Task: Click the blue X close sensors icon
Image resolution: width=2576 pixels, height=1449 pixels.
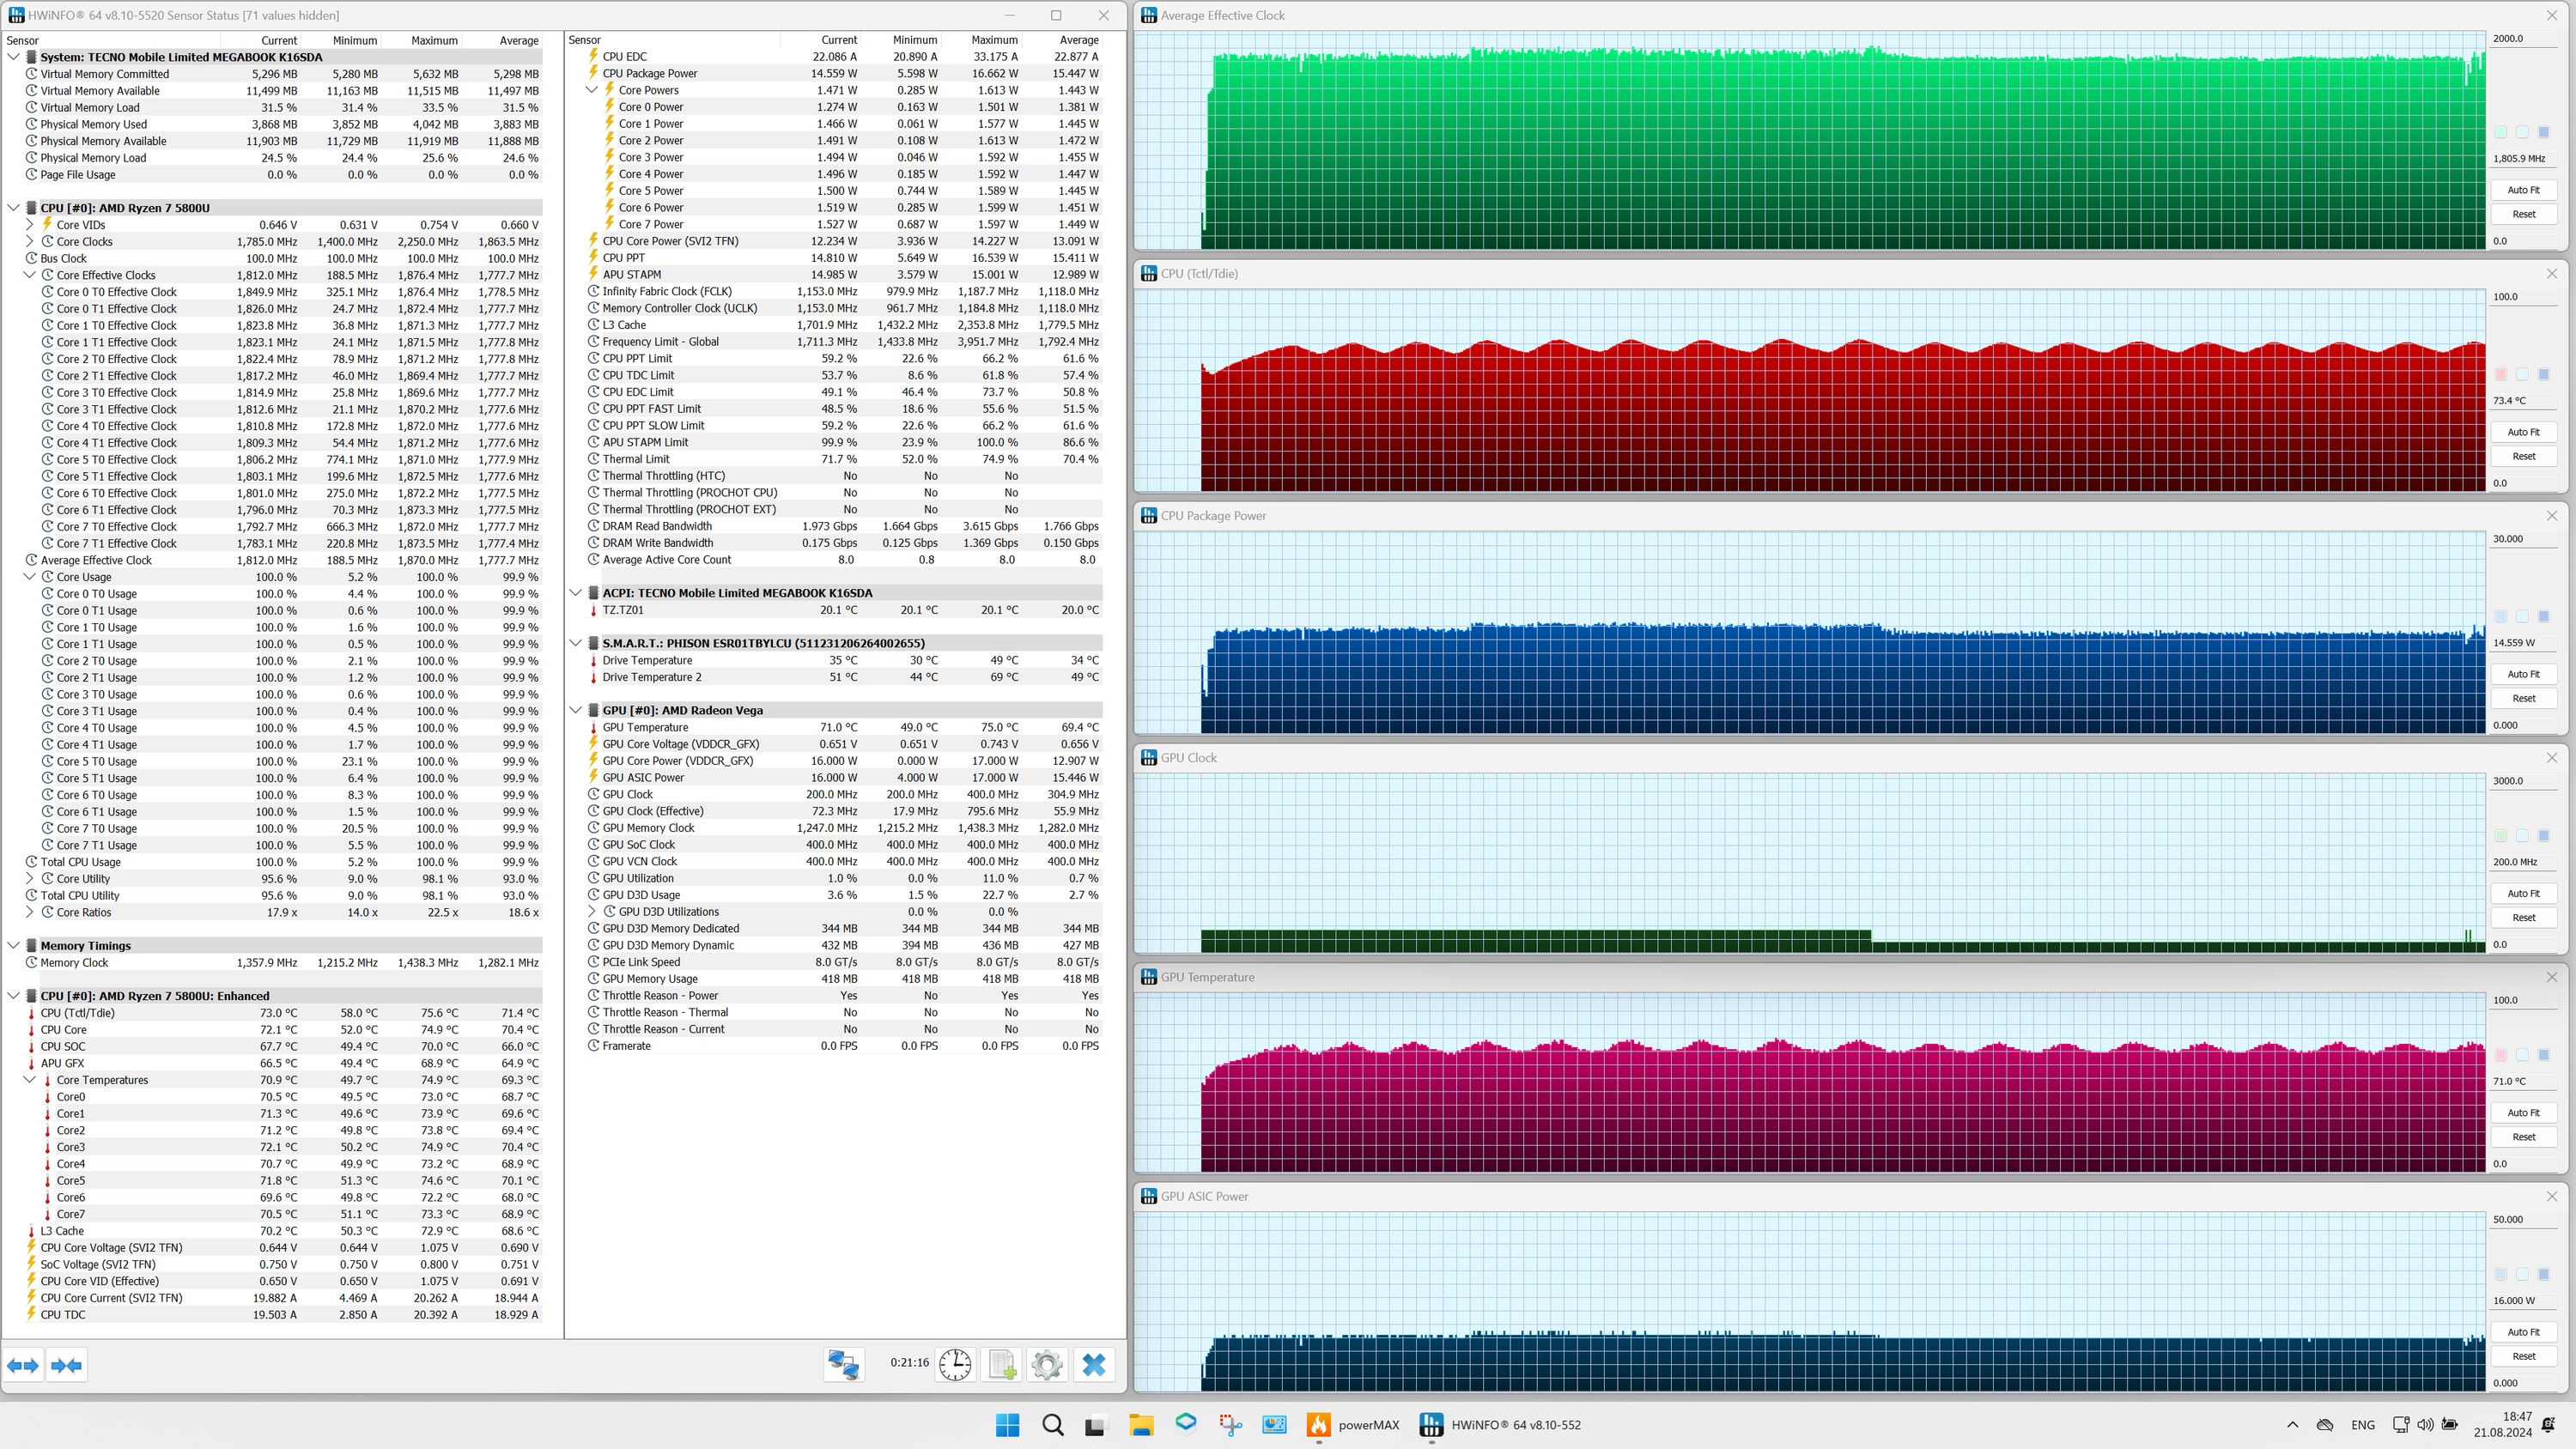Action: coord(1093,1364)
